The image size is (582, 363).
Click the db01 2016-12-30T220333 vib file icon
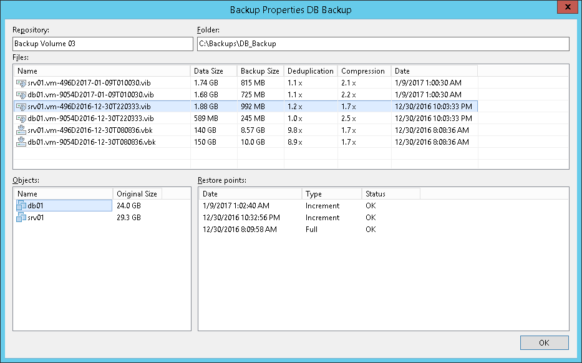[x=22, y=119]
